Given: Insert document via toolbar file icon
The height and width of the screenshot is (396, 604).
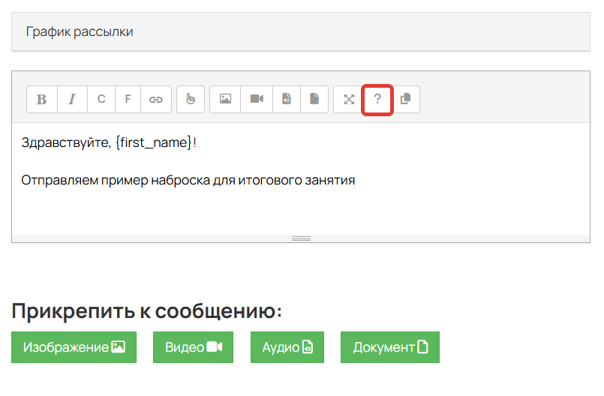Looking at the screenshot, I should [x=314, y=100].
